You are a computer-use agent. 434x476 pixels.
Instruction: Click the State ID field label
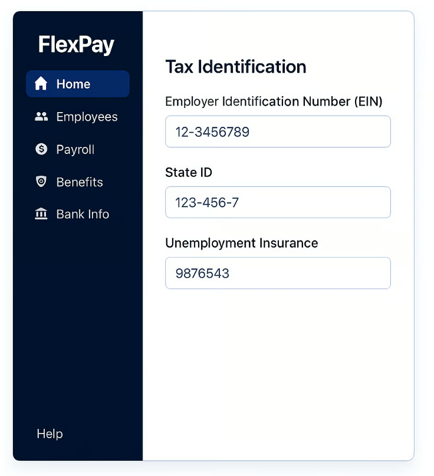click(x=189, y=172)
